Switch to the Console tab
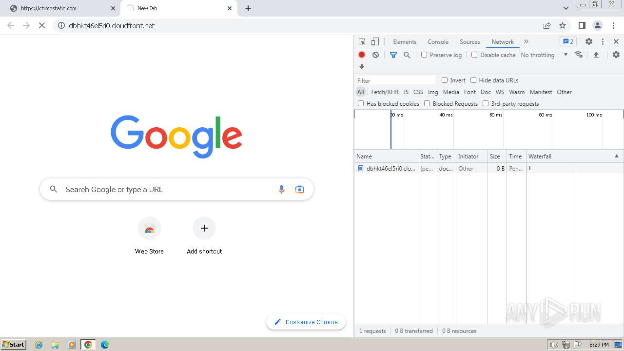624x351 pixels. click(x=438, y=42)
